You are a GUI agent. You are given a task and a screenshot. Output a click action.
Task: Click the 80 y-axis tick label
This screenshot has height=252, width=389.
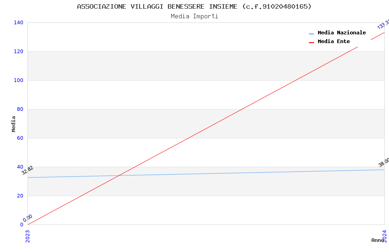pos(20,109)
